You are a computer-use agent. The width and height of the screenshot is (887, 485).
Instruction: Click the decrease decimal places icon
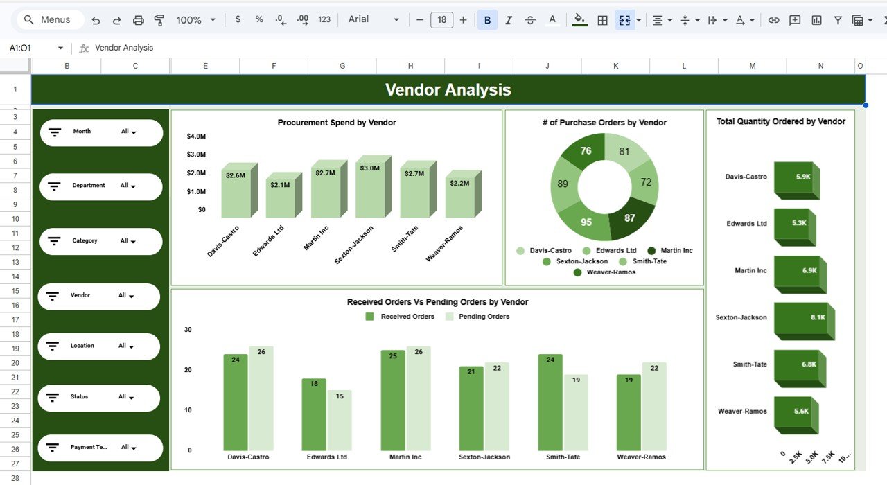click(x=280, y=19)
